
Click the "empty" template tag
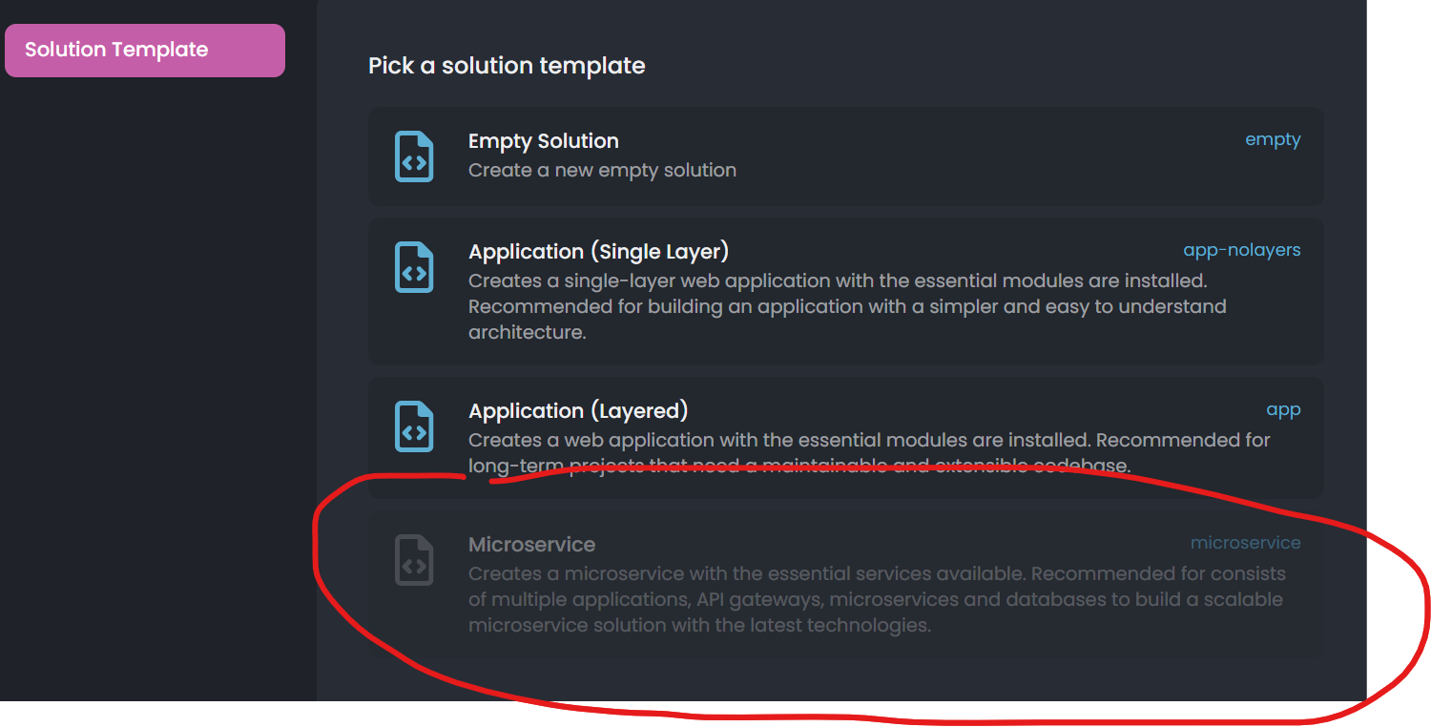[1273, 139]
